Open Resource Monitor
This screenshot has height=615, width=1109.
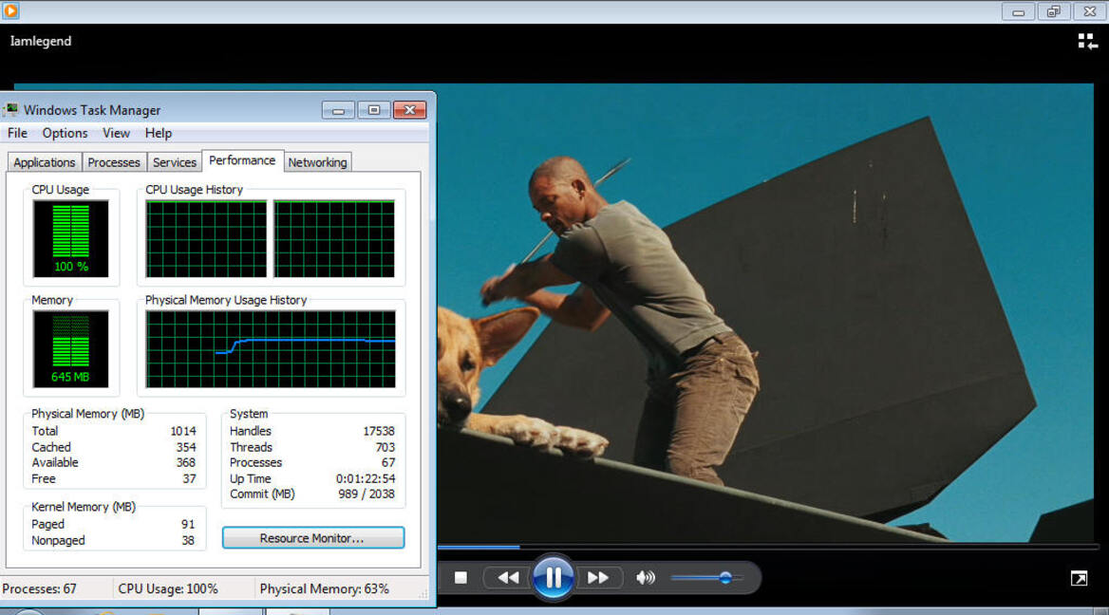(x=312, y=538)
